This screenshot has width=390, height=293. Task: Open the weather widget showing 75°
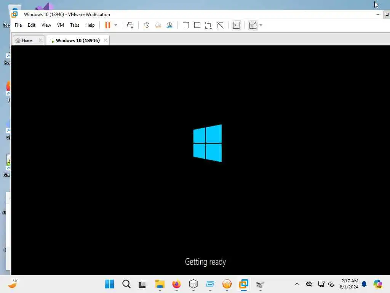(13, 283)
